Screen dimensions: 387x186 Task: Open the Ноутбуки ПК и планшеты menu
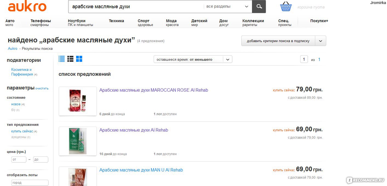tap(81, 23)
